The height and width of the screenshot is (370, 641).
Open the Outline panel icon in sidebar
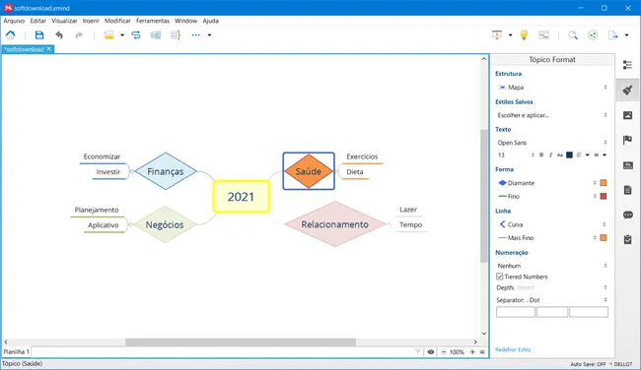(x=627, y=65)
